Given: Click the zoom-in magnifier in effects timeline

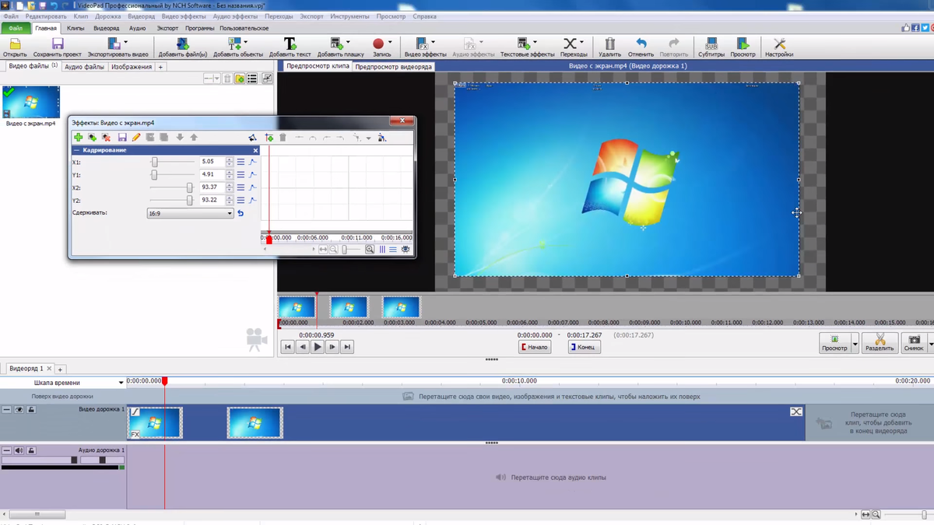Looking at the screenshot, I should (x=370, y=250).
